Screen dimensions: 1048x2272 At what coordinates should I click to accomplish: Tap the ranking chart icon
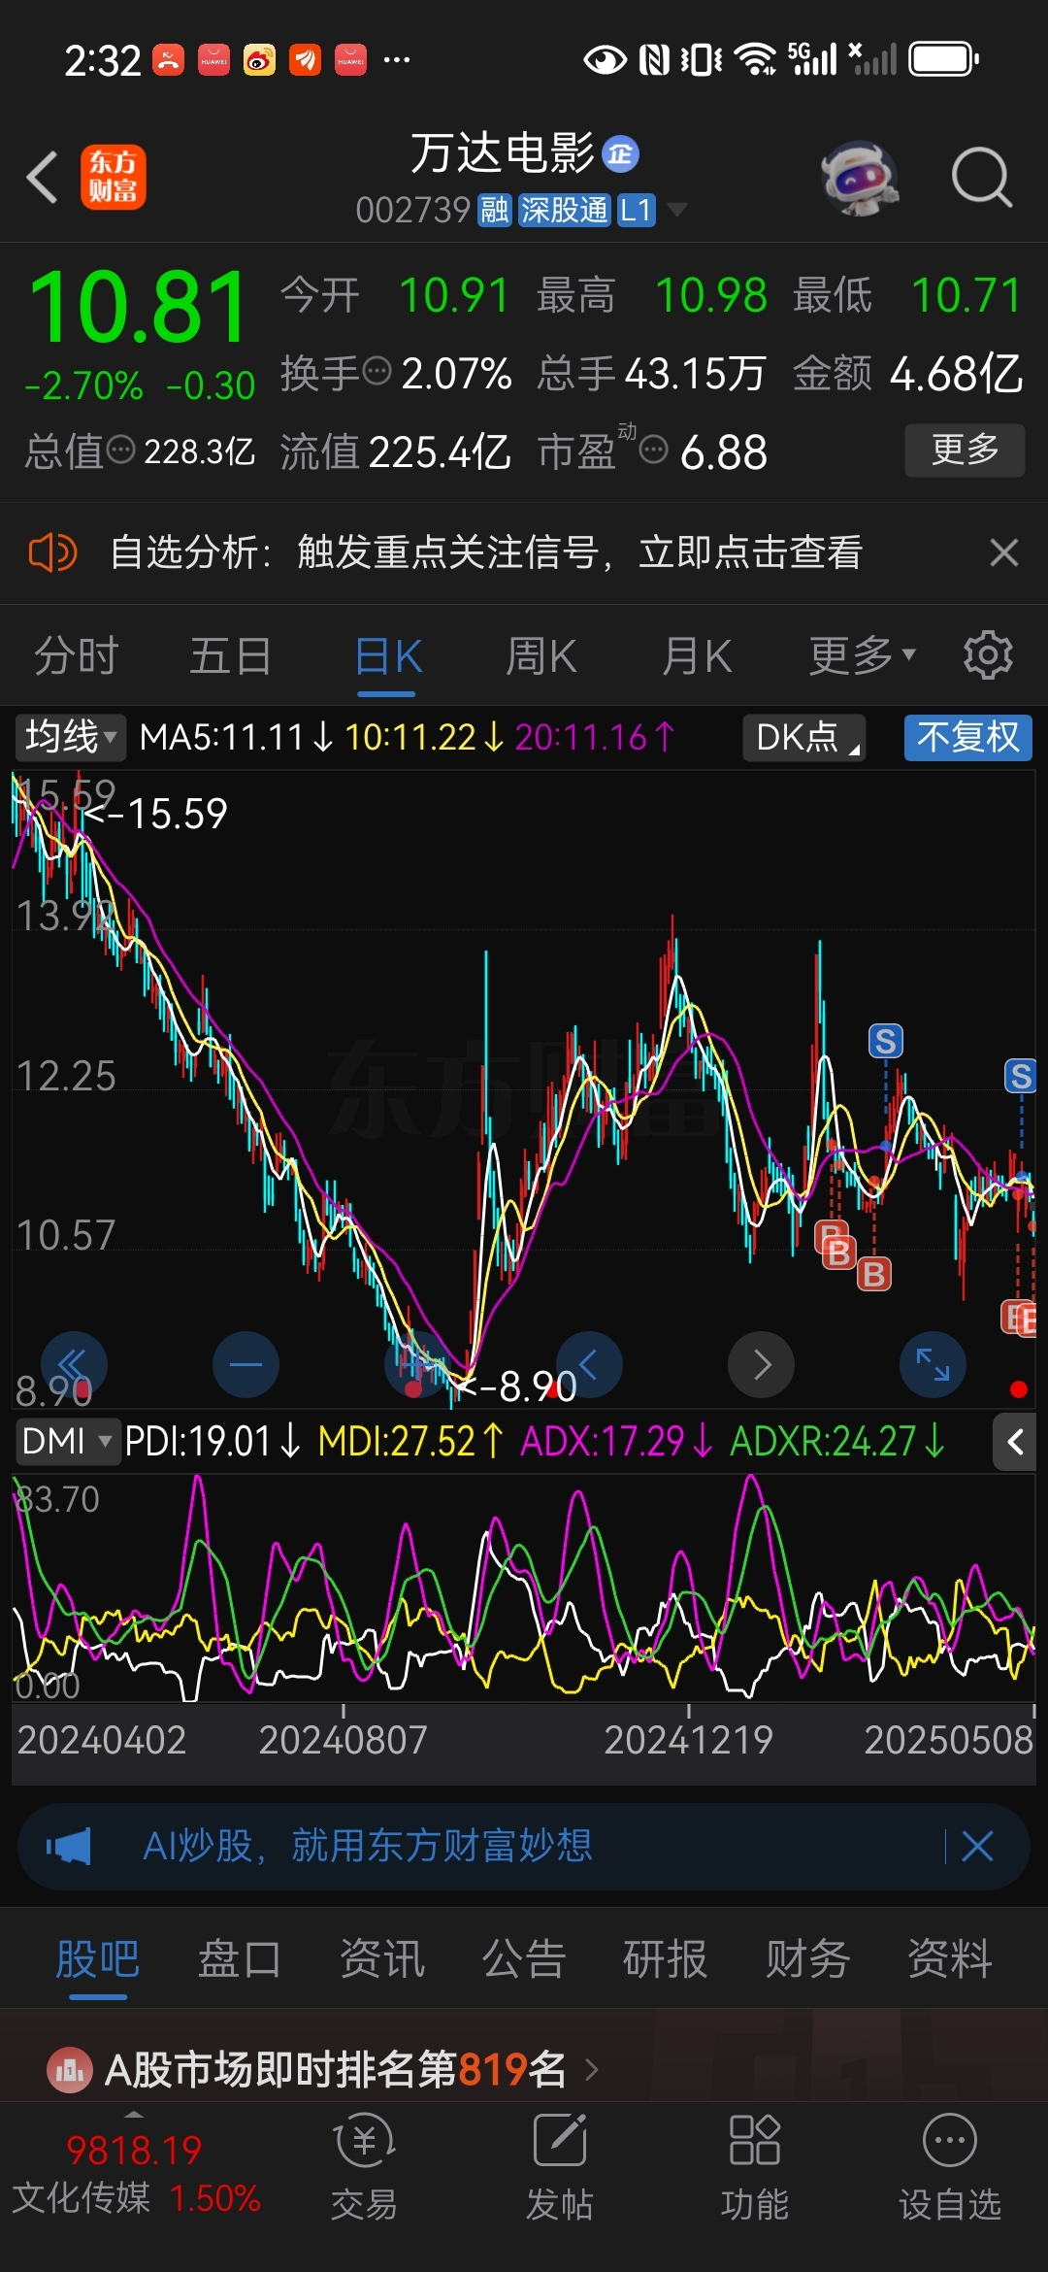[70, 2070]
